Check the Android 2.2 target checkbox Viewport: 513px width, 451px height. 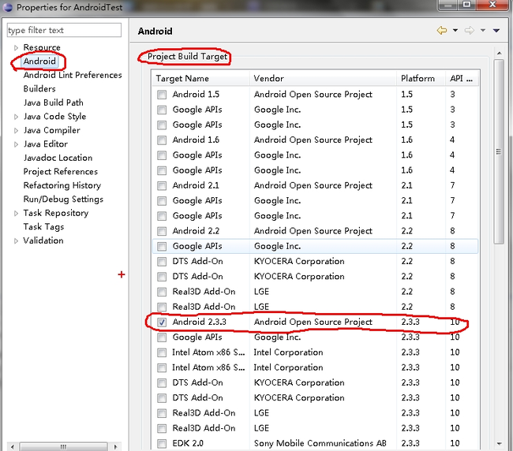(162, 231)
